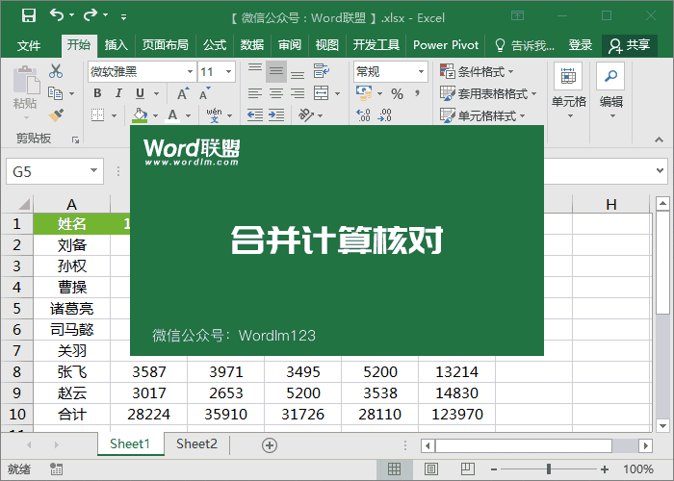Open the 编辑 editing button
The image size is (674, 481).
(610, 91)
